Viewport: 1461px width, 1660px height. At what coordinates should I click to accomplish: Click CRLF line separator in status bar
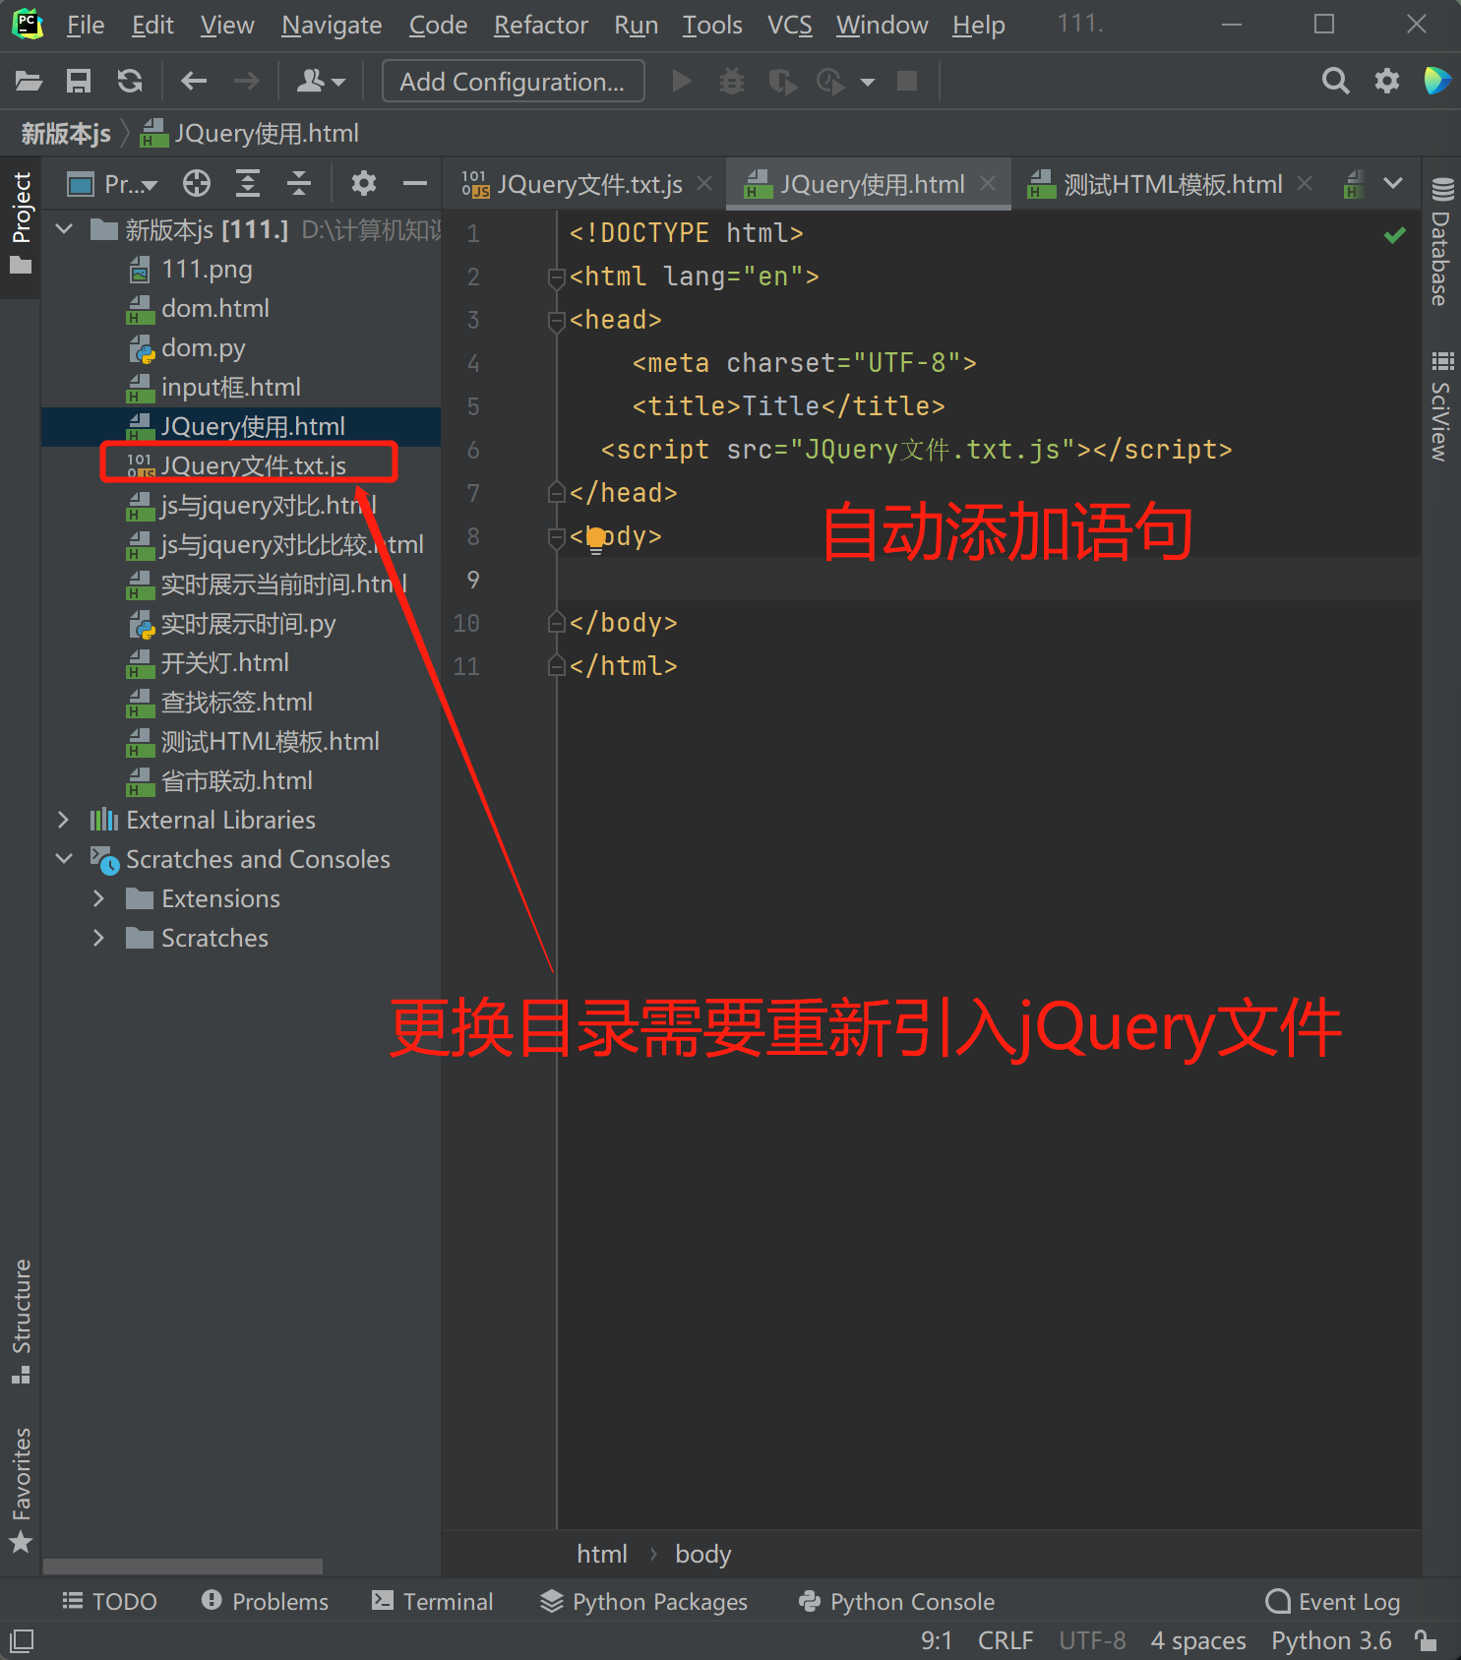pos(1005,1640)
